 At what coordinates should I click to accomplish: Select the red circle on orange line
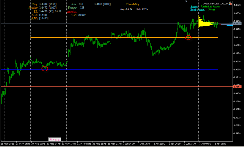188,38
